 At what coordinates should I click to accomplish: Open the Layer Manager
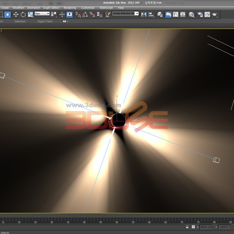(x=160, y=14)
